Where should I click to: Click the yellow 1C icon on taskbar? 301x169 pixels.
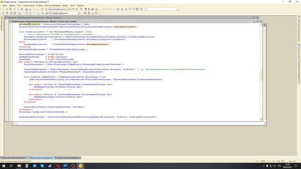point(81,166)
